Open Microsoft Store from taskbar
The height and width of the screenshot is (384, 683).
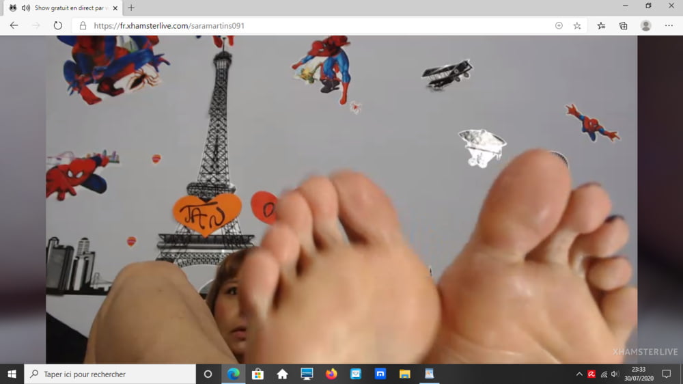coord(258,374)
